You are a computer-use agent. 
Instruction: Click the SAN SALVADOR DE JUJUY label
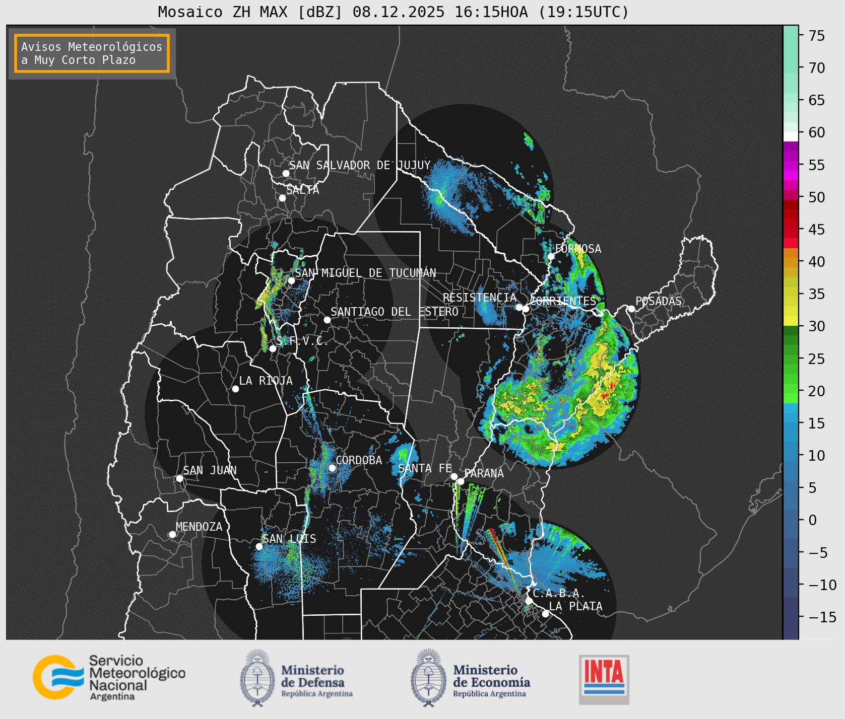click(x=360, y=165)
